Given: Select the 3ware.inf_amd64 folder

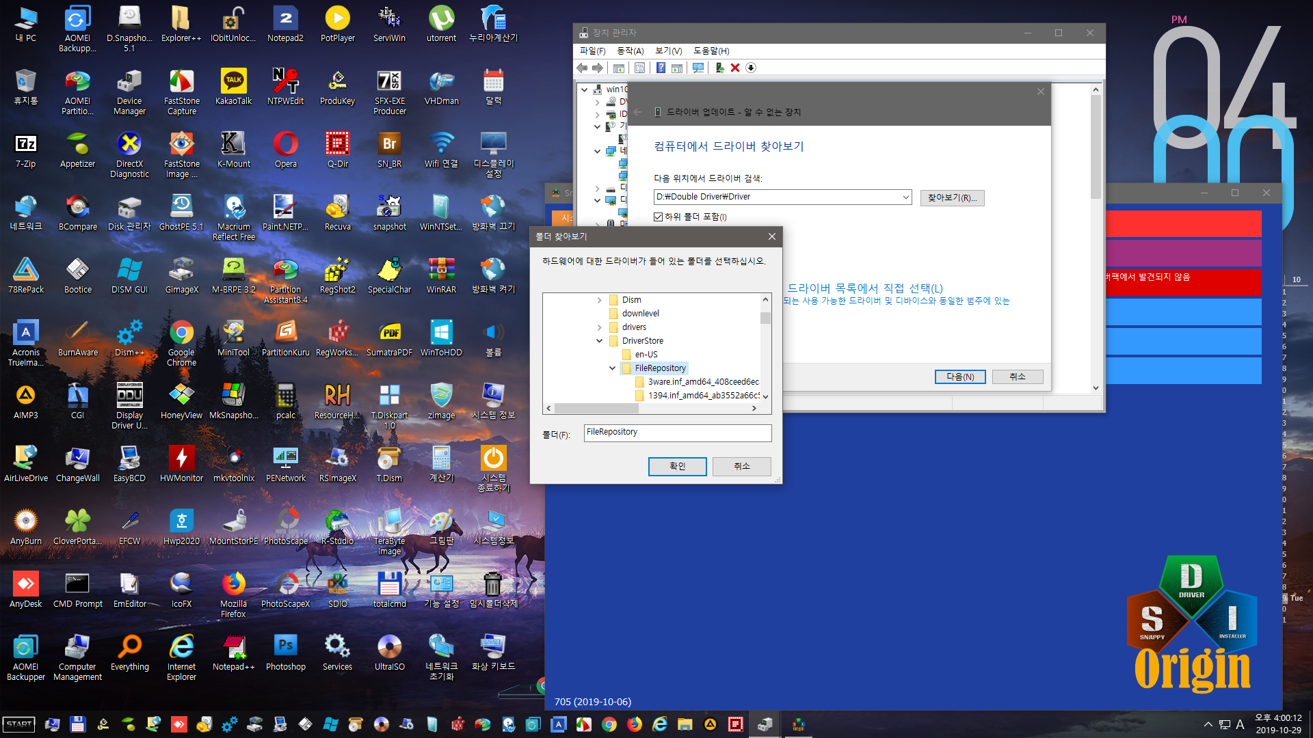Looking at the screenshot, I should pos(697,382).
